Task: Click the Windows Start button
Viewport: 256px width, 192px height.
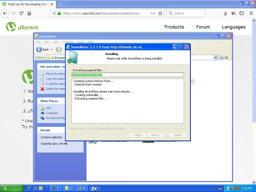Action: tap(12, 188)
